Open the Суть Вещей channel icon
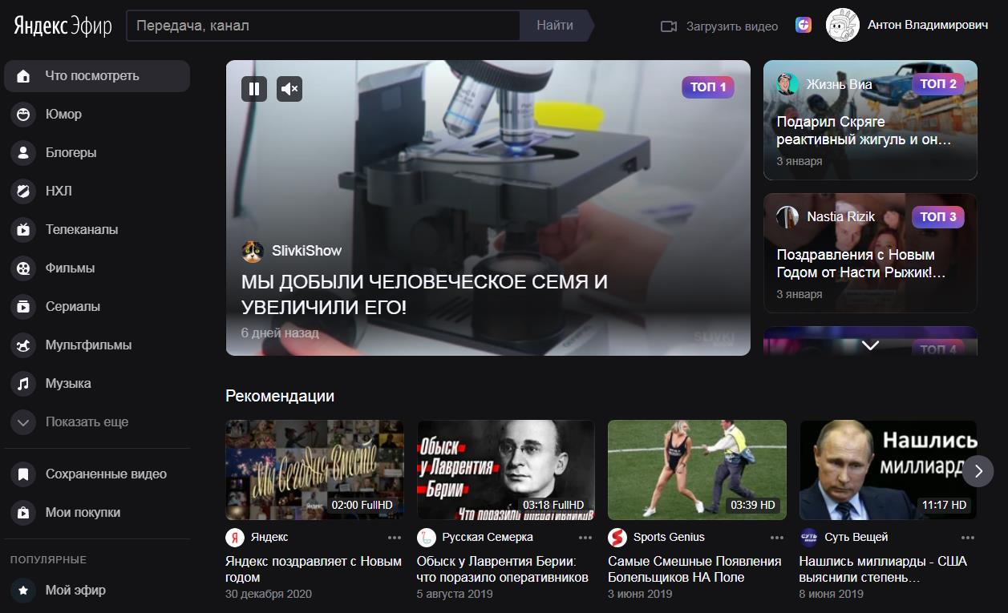 point(809,537)
